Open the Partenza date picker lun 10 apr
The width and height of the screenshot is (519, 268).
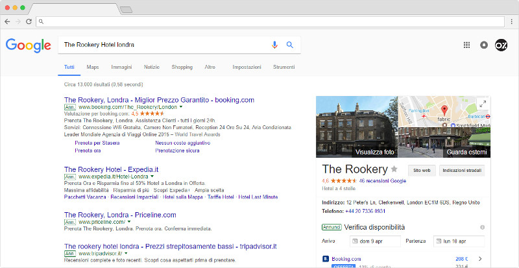(459, 241)
